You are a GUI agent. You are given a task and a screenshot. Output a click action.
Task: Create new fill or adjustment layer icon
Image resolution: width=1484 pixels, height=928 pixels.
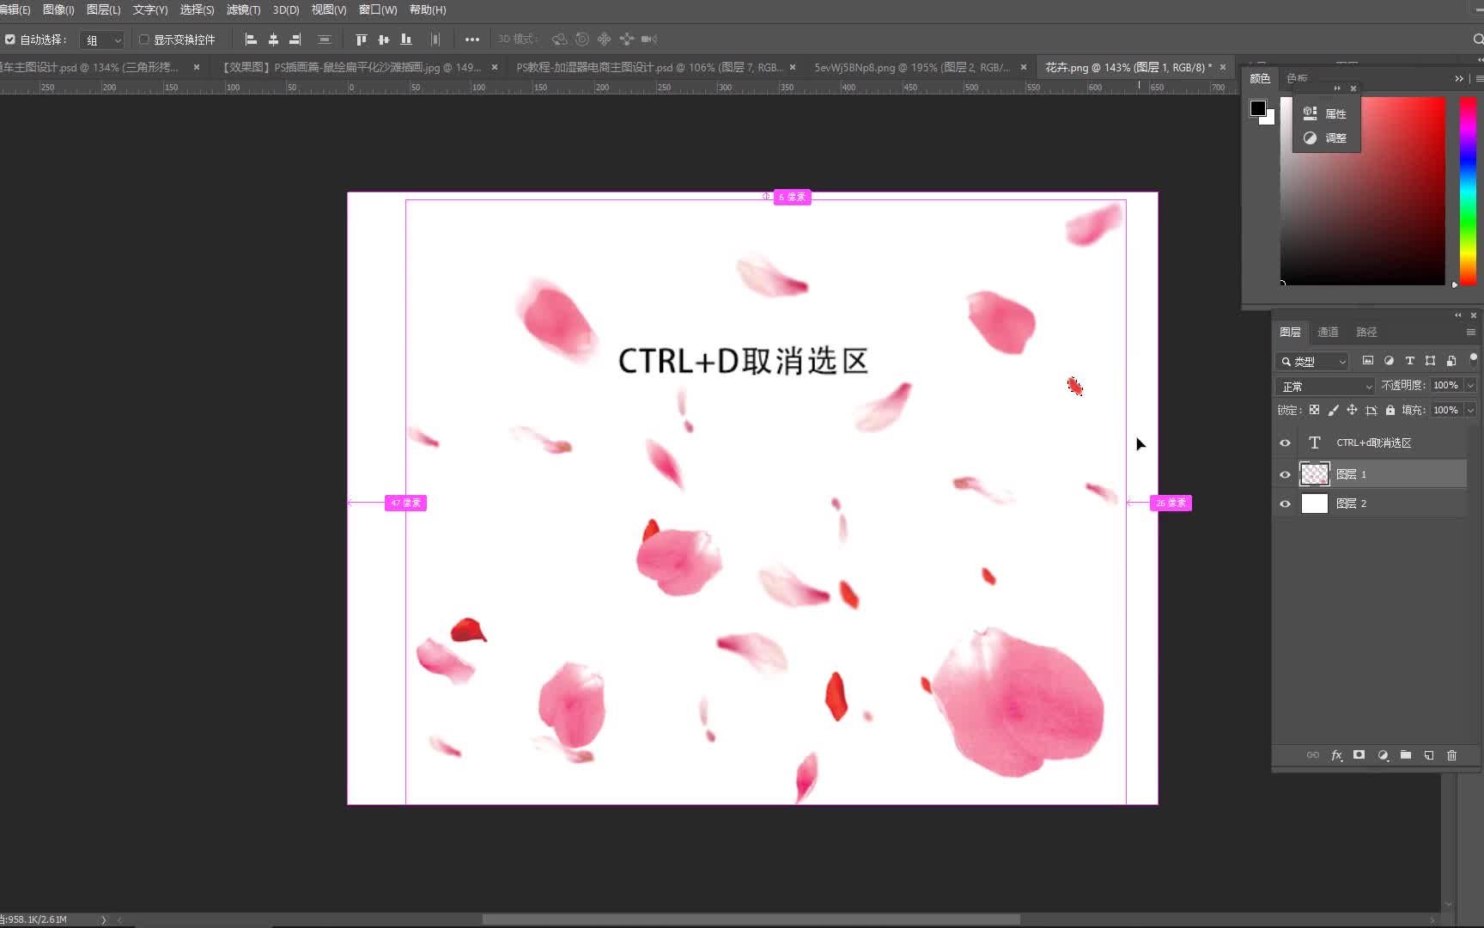point(1383,755)
